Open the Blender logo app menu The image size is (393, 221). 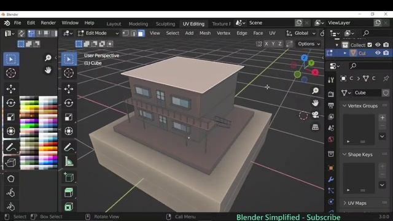tap(7, 23)
